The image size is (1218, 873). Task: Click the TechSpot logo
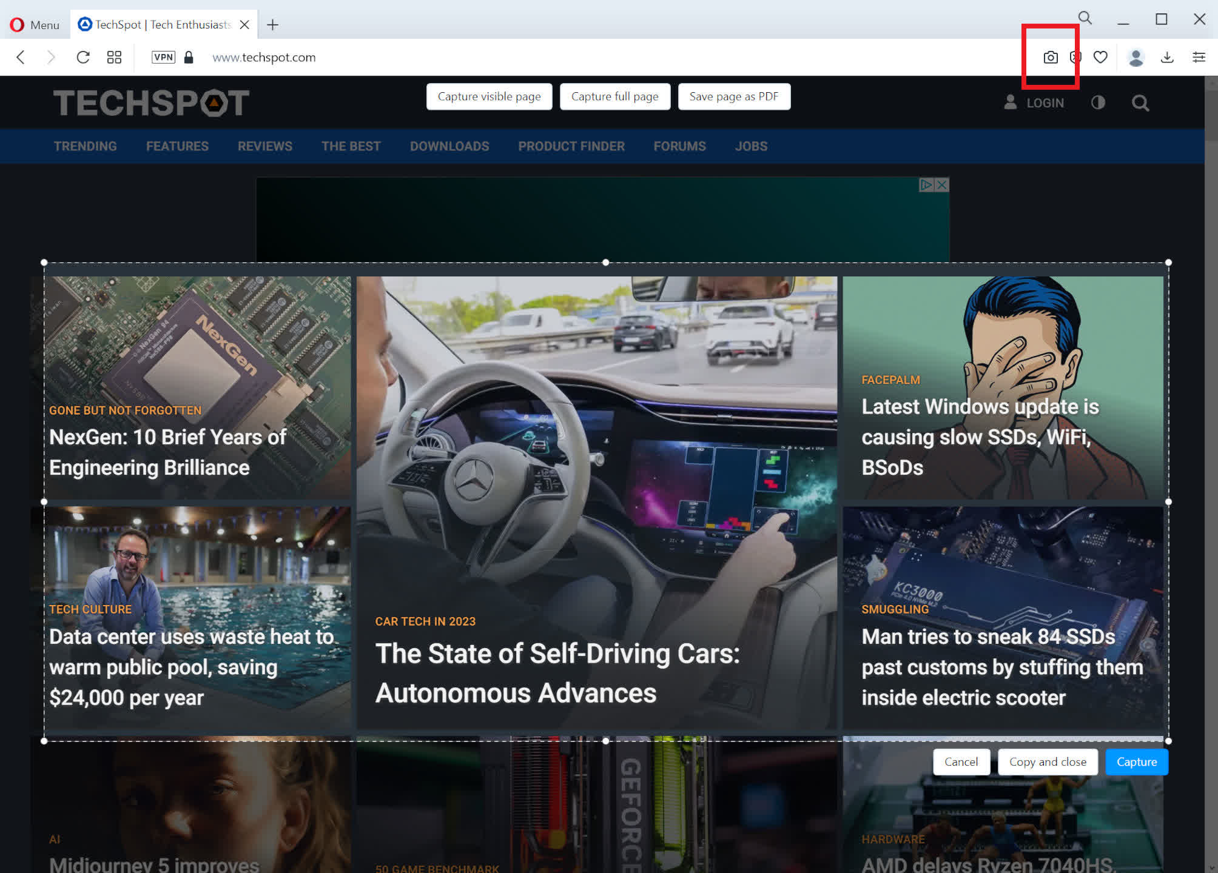(x=151, y=102)
